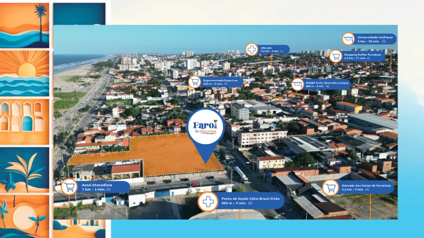Open the Posto de Saúde Célio Brasil Girão label
The image size is (424, 238).
pos(250,201)
